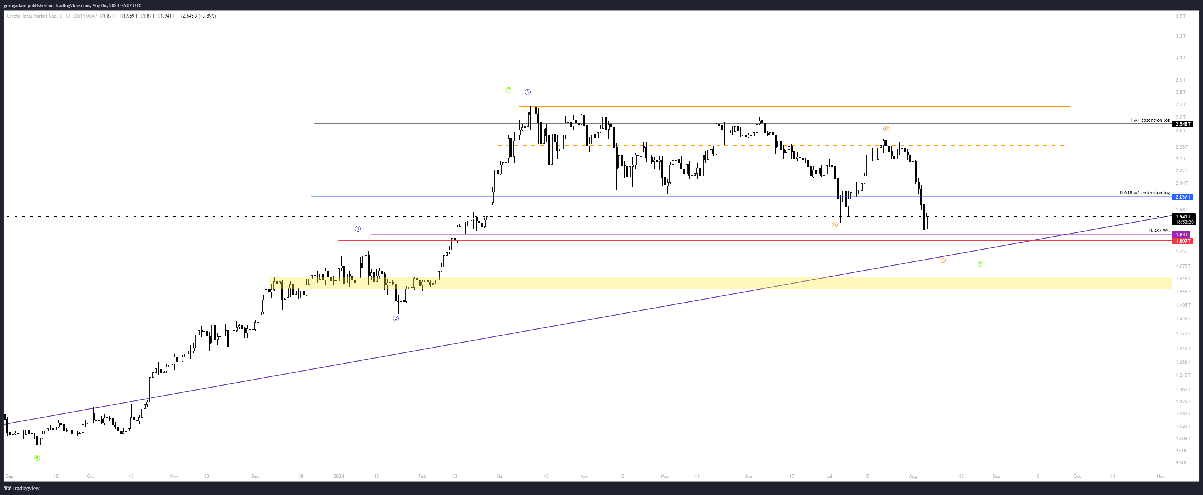Click the current price label 1.941T
The image size is (1203, 495).
pos(1183,216)
